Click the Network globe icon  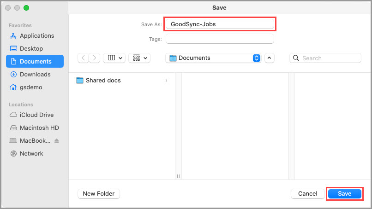tap(13, 154)
